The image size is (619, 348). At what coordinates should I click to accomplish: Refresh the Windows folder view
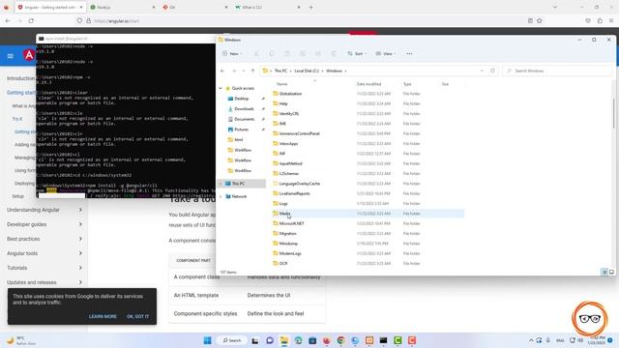point(492,71)
